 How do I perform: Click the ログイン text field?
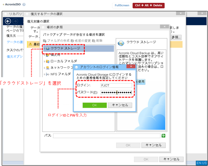tap(116, 85)
